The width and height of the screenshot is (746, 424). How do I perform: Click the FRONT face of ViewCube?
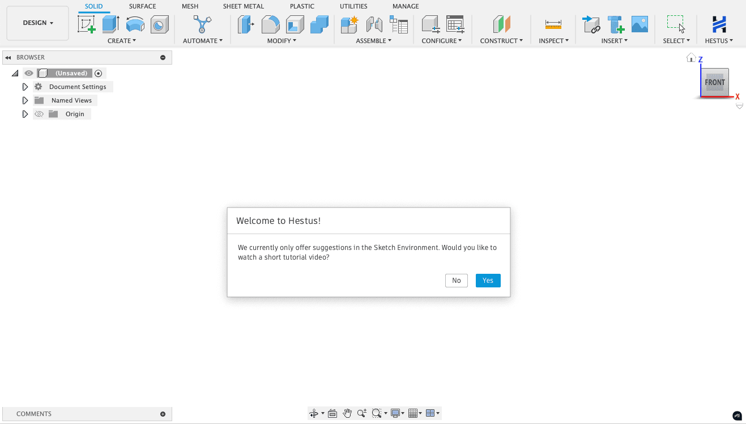[715, 83]
